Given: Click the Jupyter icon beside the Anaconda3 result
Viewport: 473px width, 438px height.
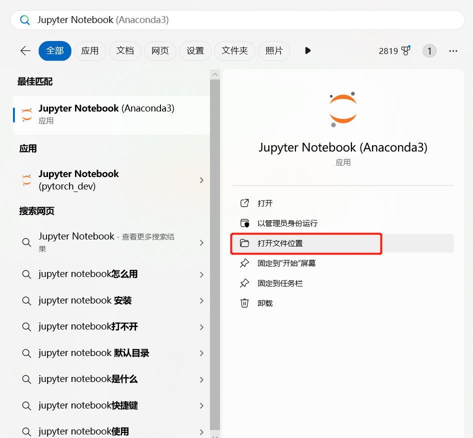Looking at the screenshot, I should point(27,115).
